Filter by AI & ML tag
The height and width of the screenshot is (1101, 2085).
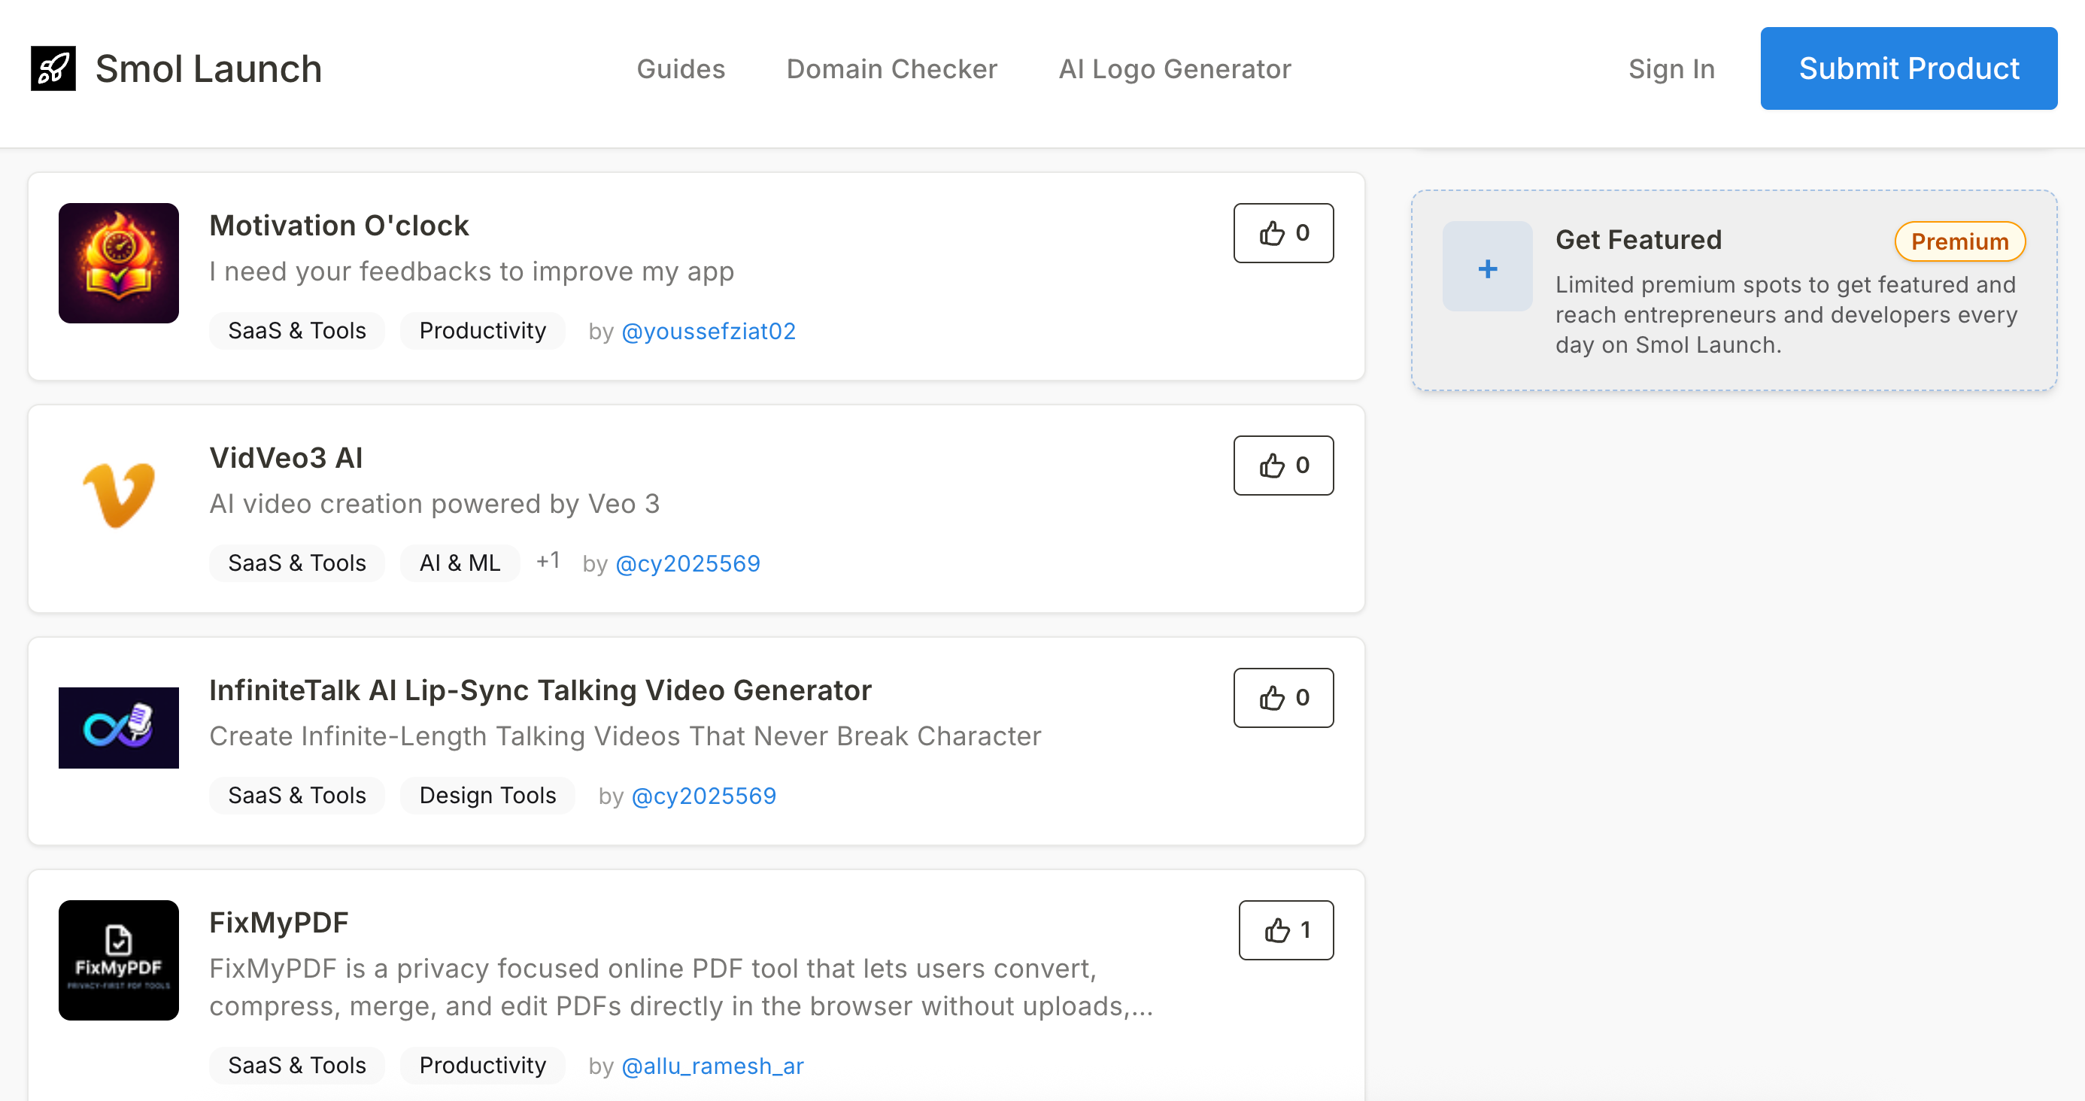coord(460,563)
